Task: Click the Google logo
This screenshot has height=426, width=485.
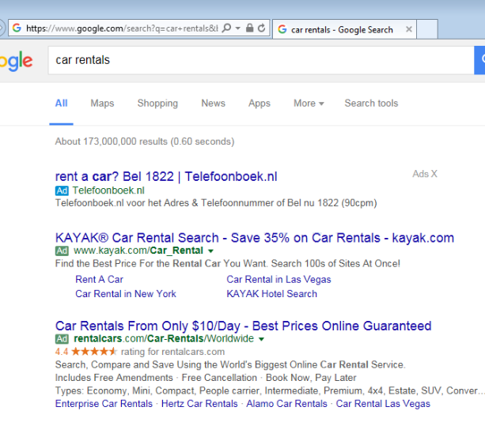Action: click(16, 61)
